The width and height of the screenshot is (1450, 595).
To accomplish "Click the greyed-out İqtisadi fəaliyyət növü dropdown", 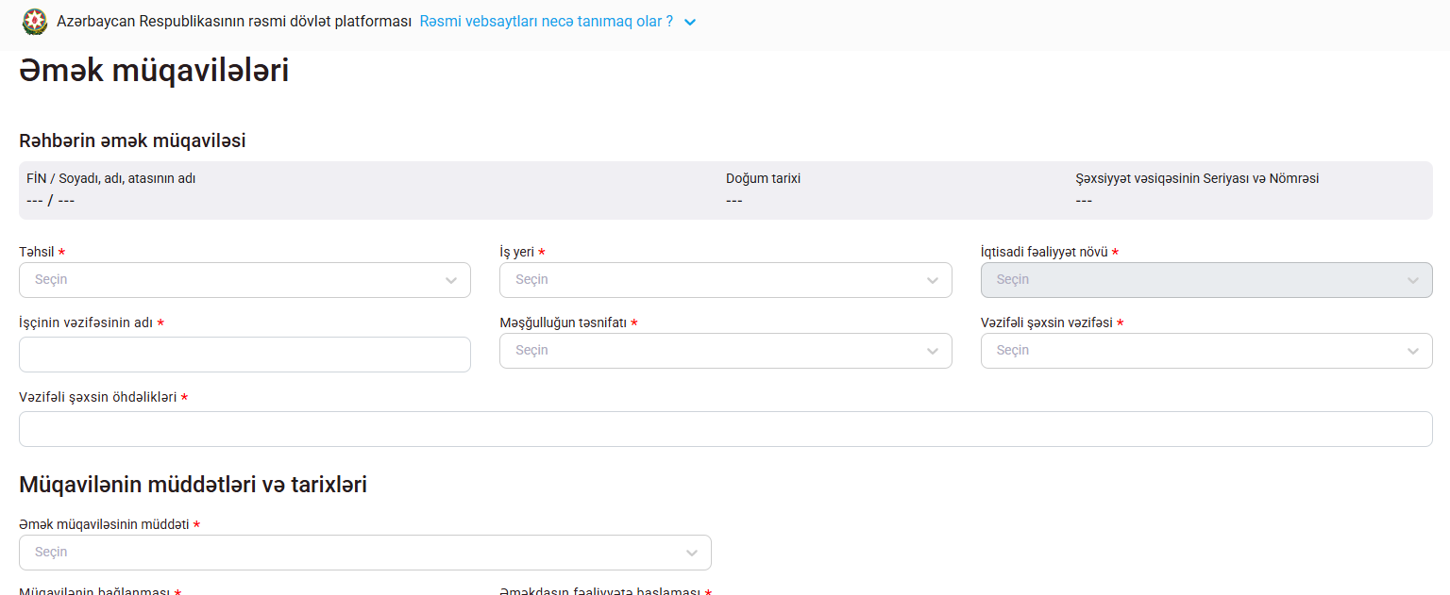I will (x=1206, y=280).
